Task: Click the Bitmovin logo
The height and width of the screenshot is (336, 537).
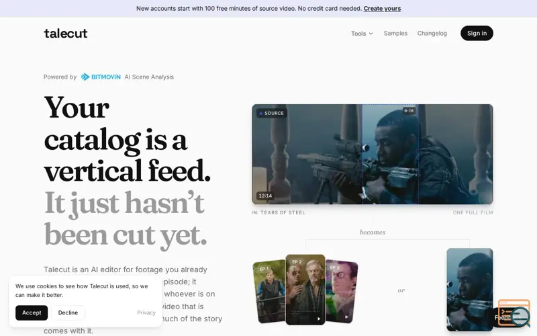Action: coord(101,77)
